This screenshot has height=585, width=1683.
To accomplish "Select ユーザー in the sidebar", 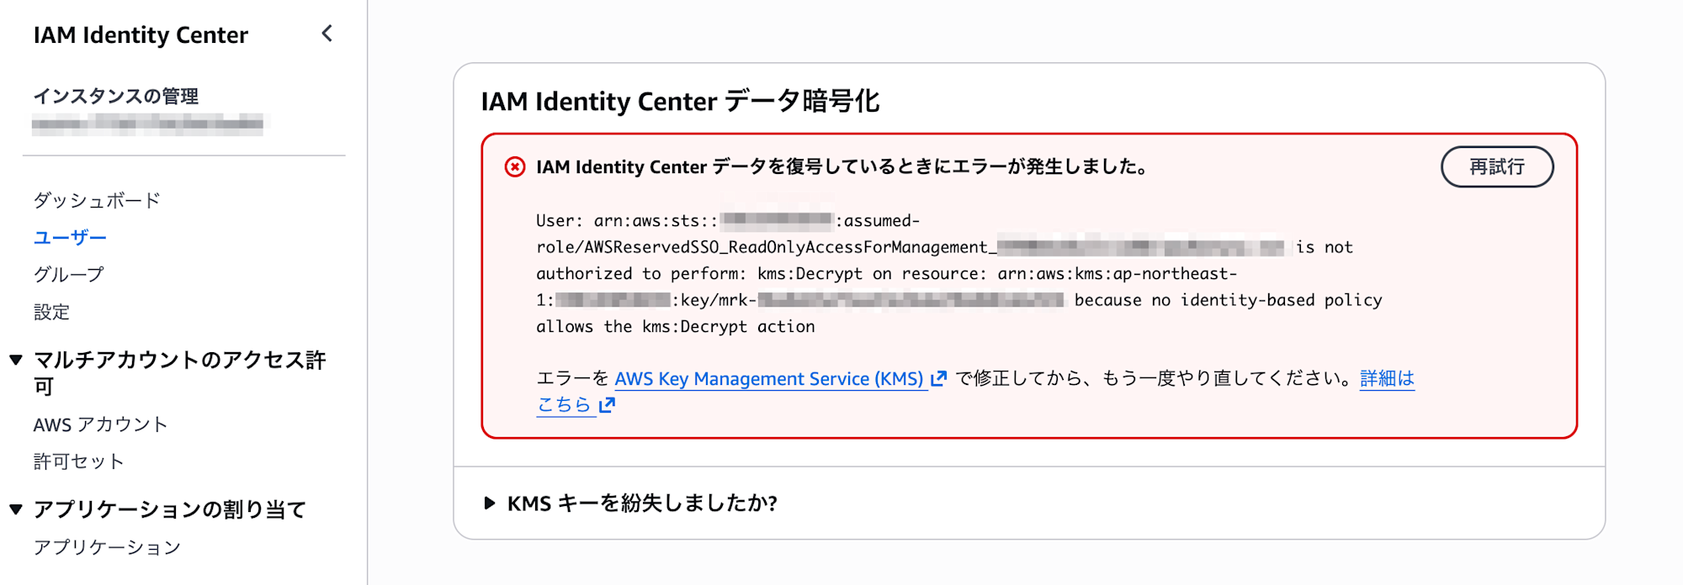I will point(70,237).
